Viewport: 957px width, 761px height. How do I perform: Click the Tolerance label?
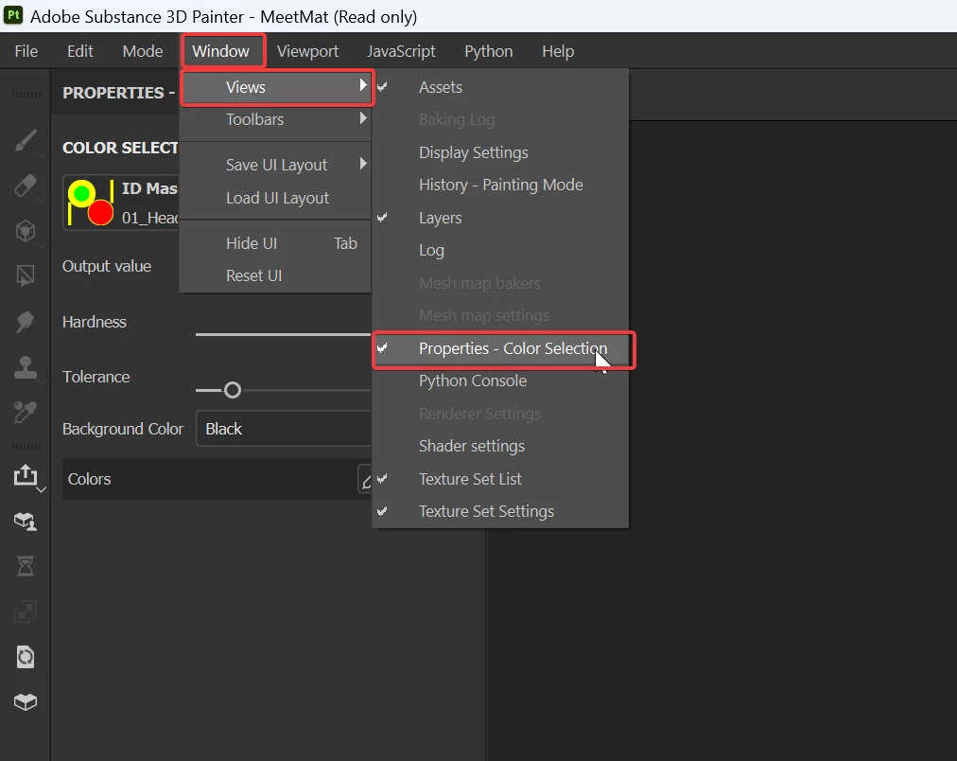[x=96, y=377]
